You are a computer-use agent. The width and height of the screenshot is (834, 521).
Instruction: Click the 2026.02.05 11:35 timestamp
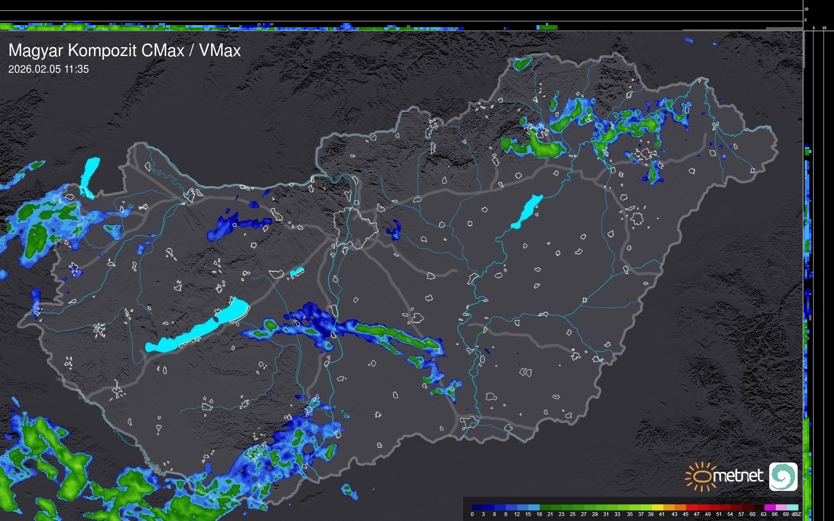48,69
